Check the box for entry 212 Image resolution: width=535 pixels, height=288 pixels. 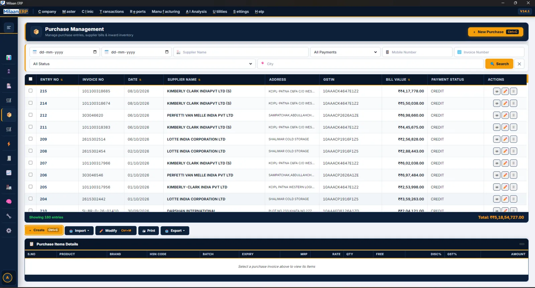pyautogui.click(x=31, y=115)
